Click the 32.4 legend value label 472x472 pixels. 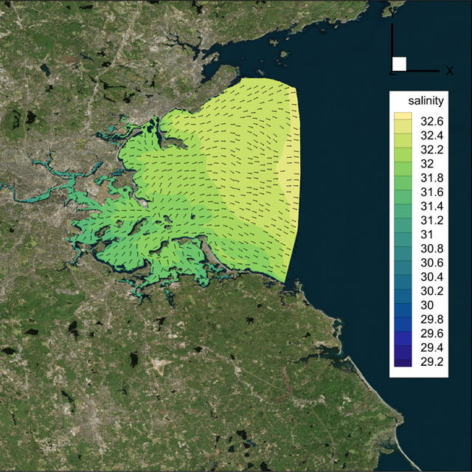(x=431, y=136)
